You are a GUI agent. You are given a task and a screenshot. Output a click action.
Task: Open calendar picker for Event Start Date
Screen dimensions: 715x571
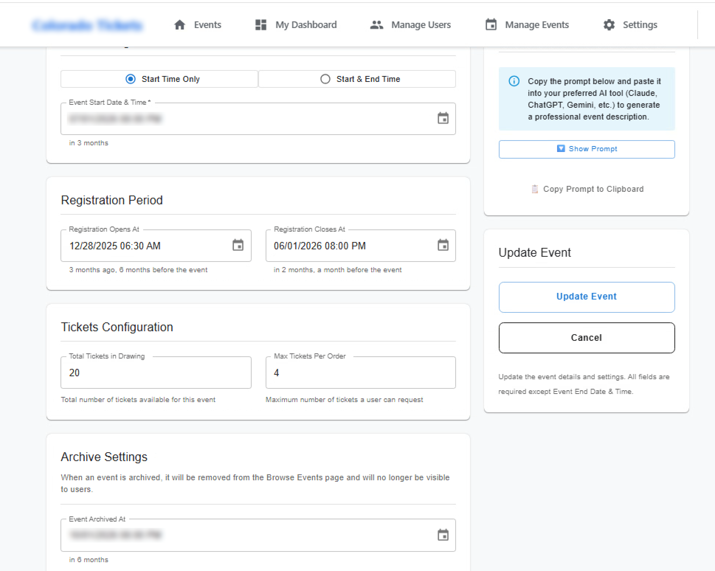pyautogui.click(x=443, y=118)
